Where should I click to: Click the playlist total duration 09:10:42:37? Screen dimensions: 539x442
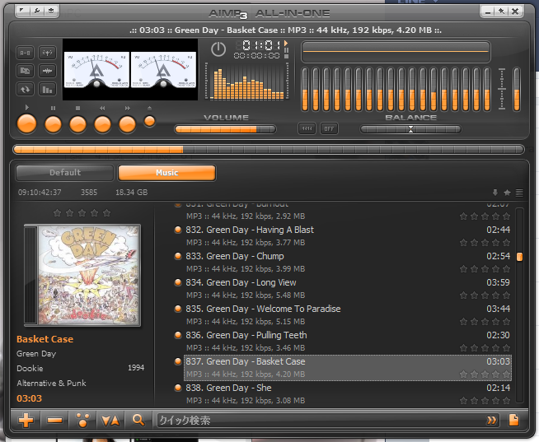[40, 193]
